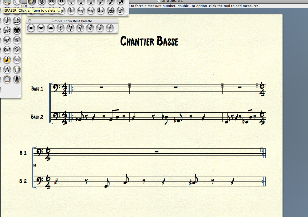Select the Tempo tool metronome icon
This screenshot has height=217, width=308.
click(17, 80)
